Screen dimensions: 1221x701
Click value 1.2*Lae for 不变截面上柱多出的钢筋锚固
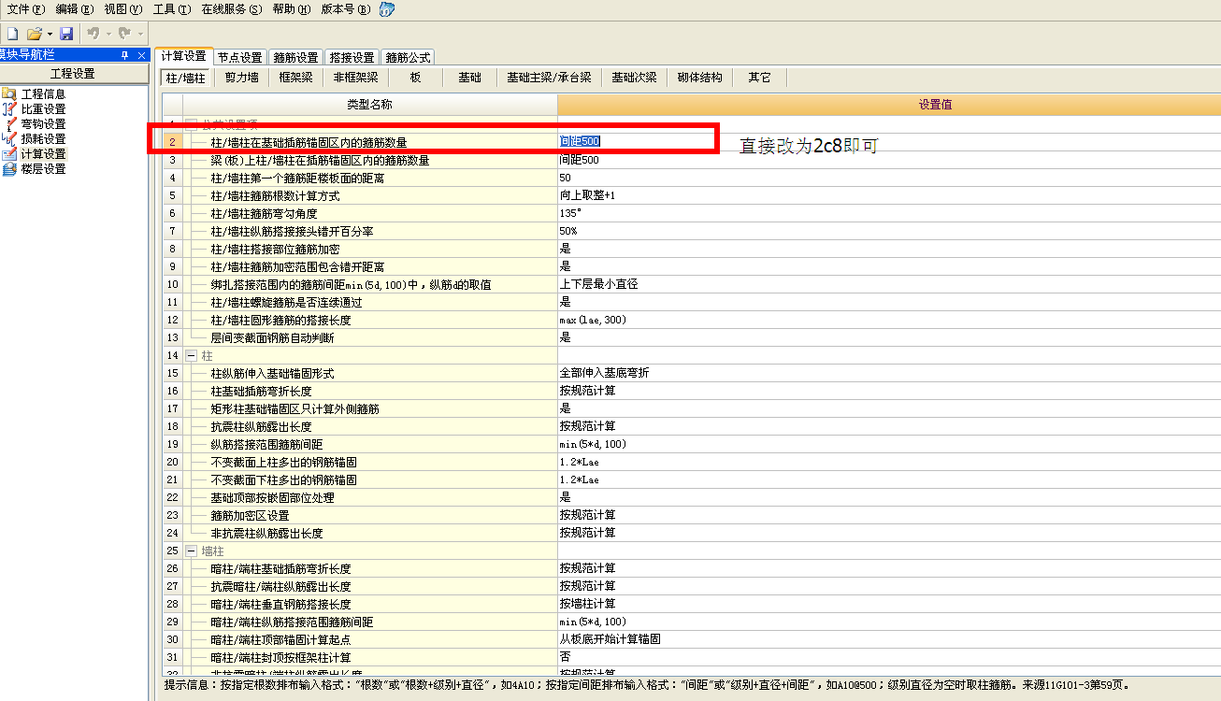[x=579, y=462]
